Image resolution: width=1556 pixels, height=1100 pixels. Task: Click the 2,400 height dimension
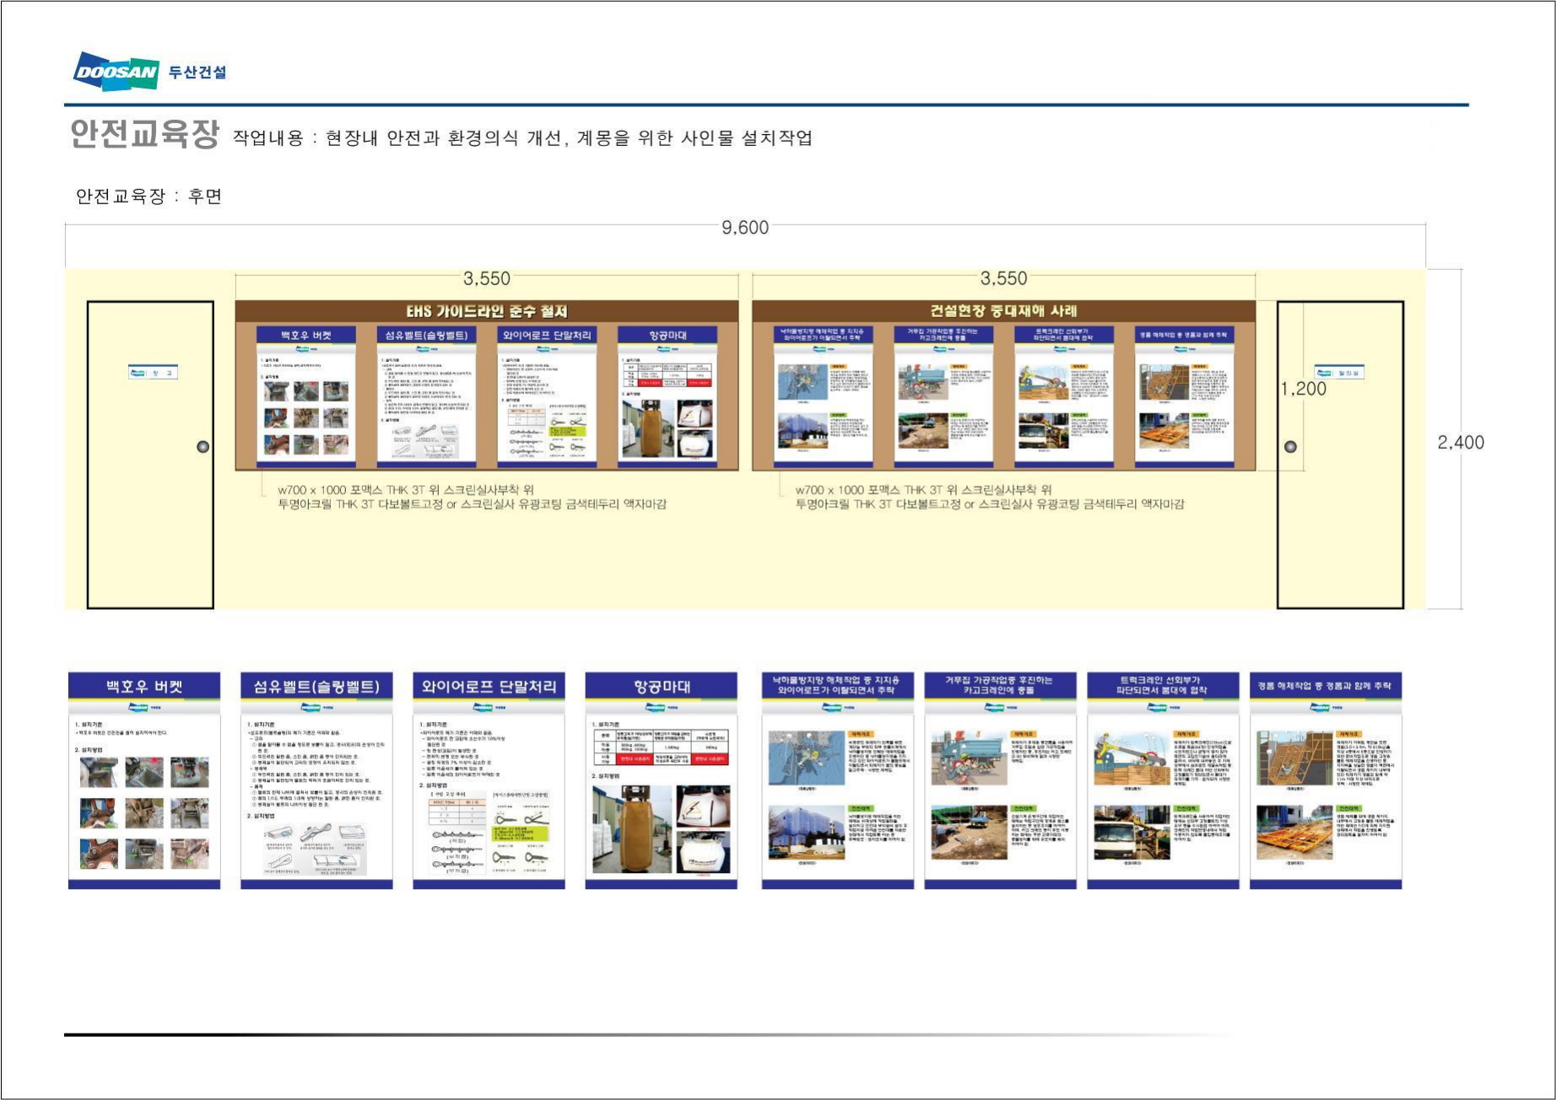(x=1460, y=442)
